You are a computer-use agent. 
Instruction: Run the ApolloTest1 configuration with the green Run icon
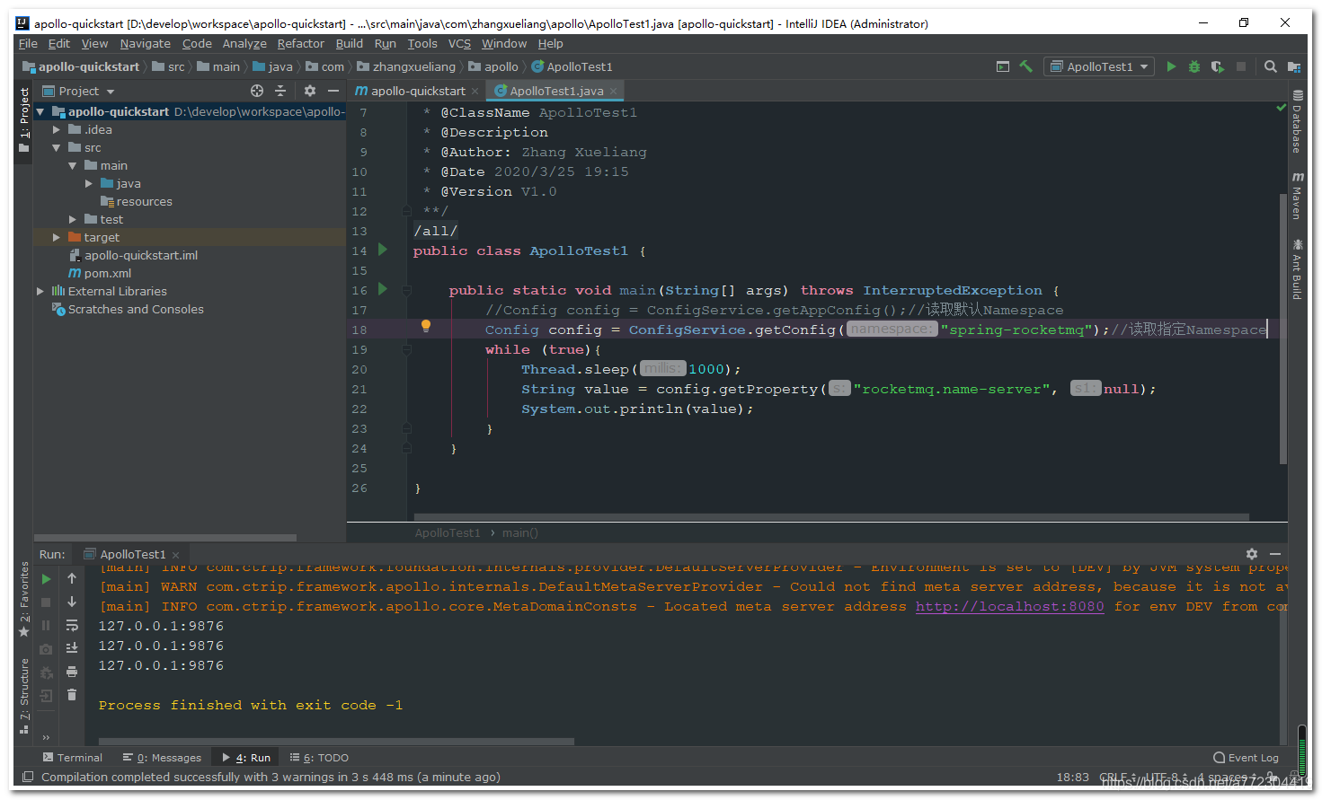click(x=1171, y=66)
